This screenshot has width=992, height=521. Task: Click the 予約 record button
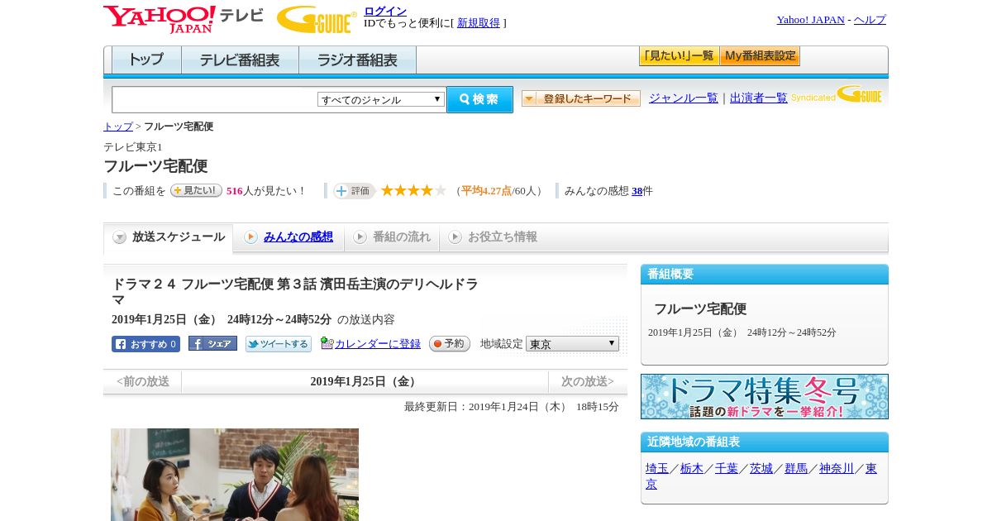tap(450, 344)
